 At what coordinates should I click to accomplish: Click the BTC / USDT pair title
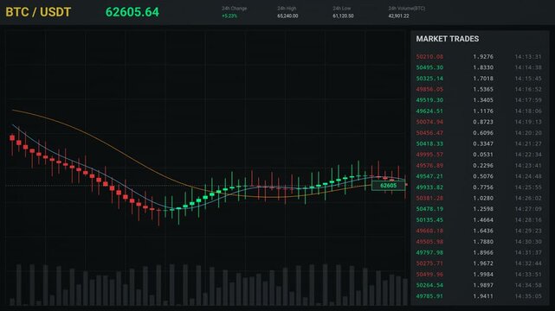coord(38,12)
